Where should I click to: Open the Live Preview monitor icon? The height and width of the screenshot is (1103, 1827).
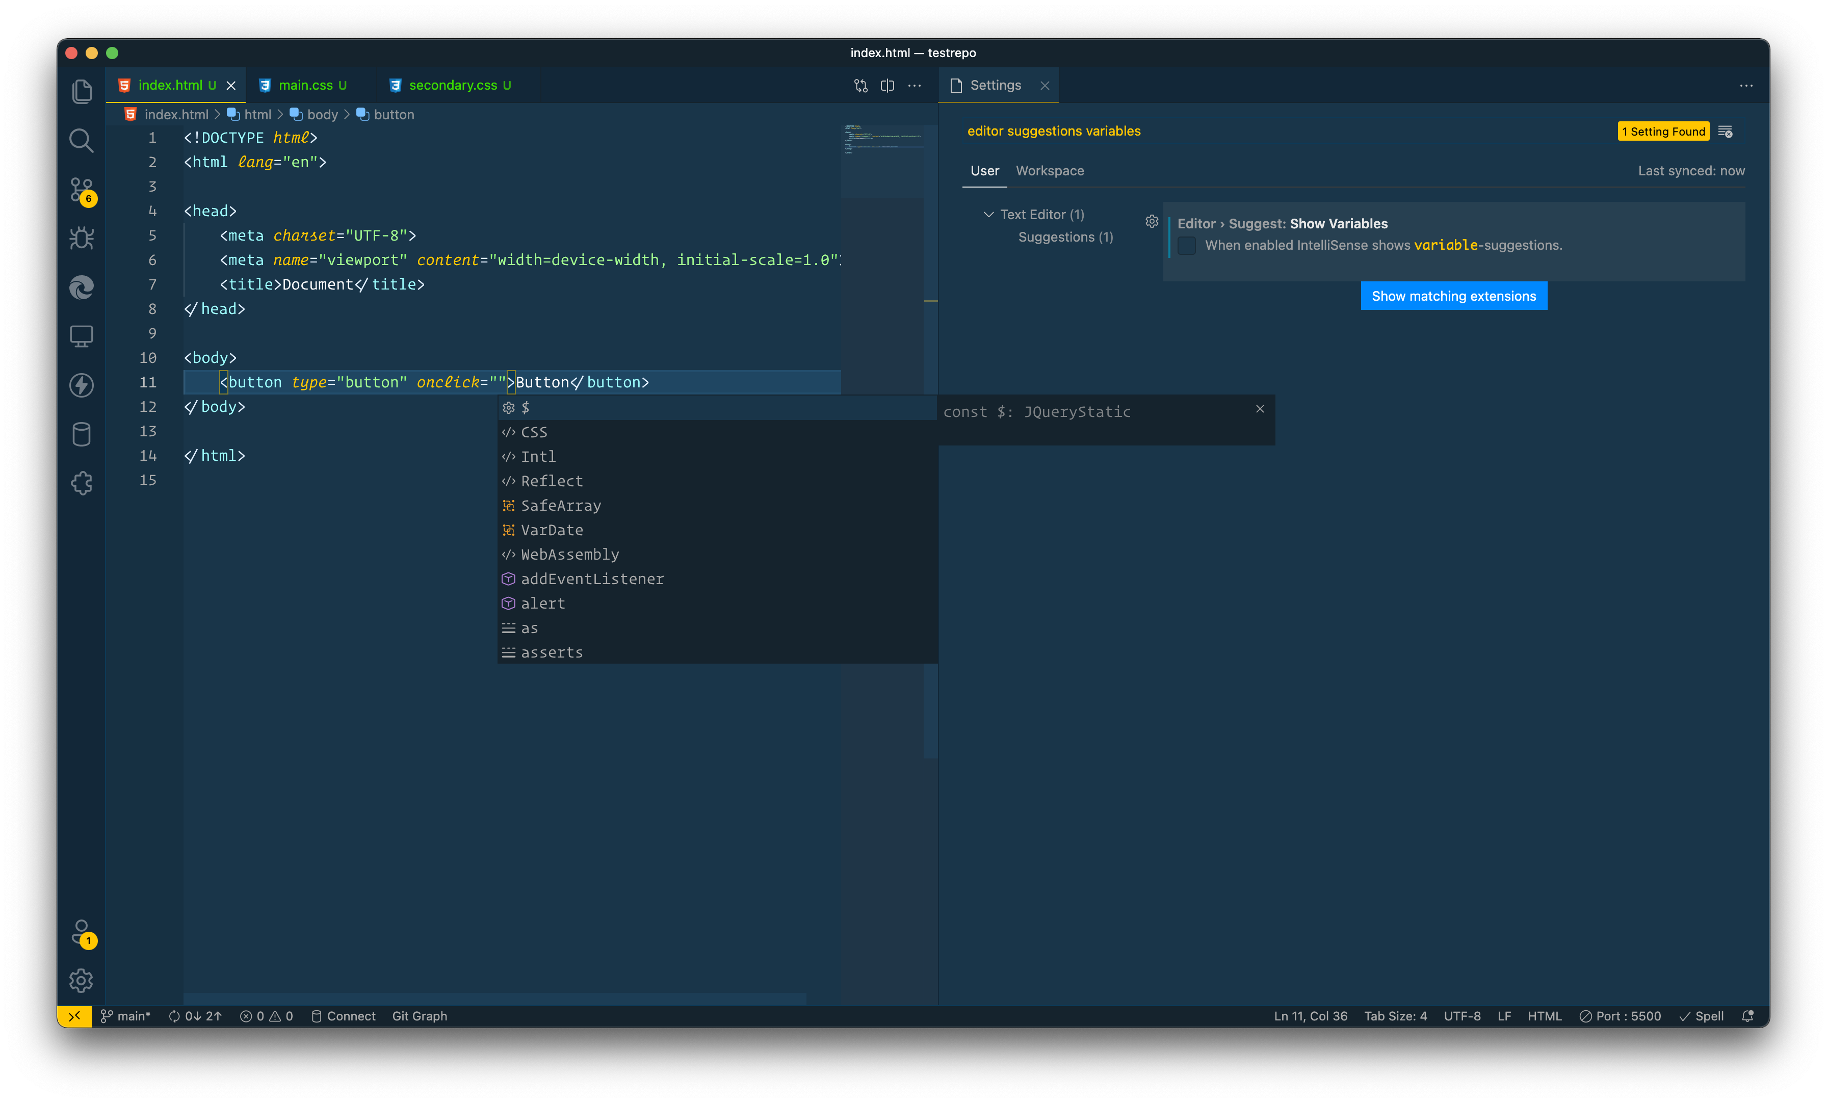[82, 336]
